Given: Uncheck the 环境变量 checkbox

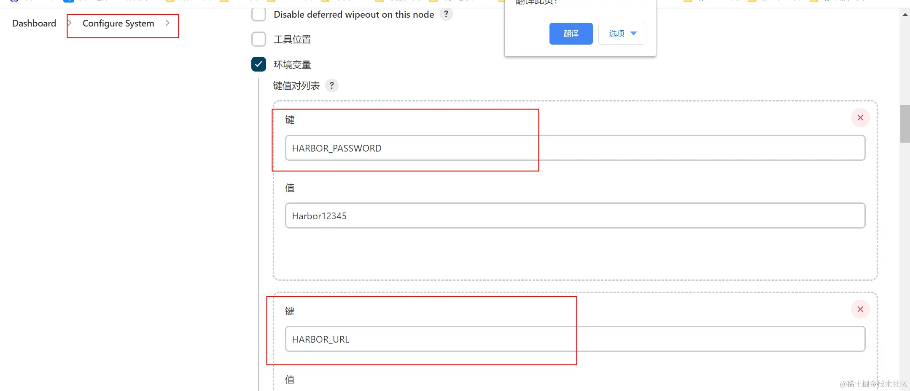Looking at the screenshot, I should (258, 64).
